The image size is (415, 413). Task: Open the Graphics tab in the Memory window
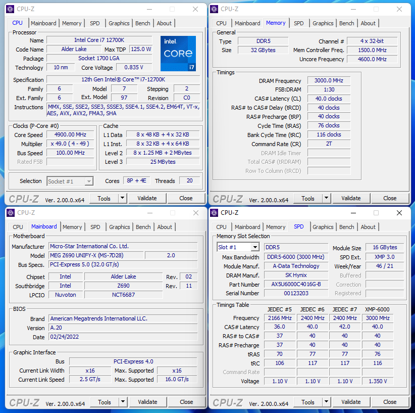pos(323,23)
